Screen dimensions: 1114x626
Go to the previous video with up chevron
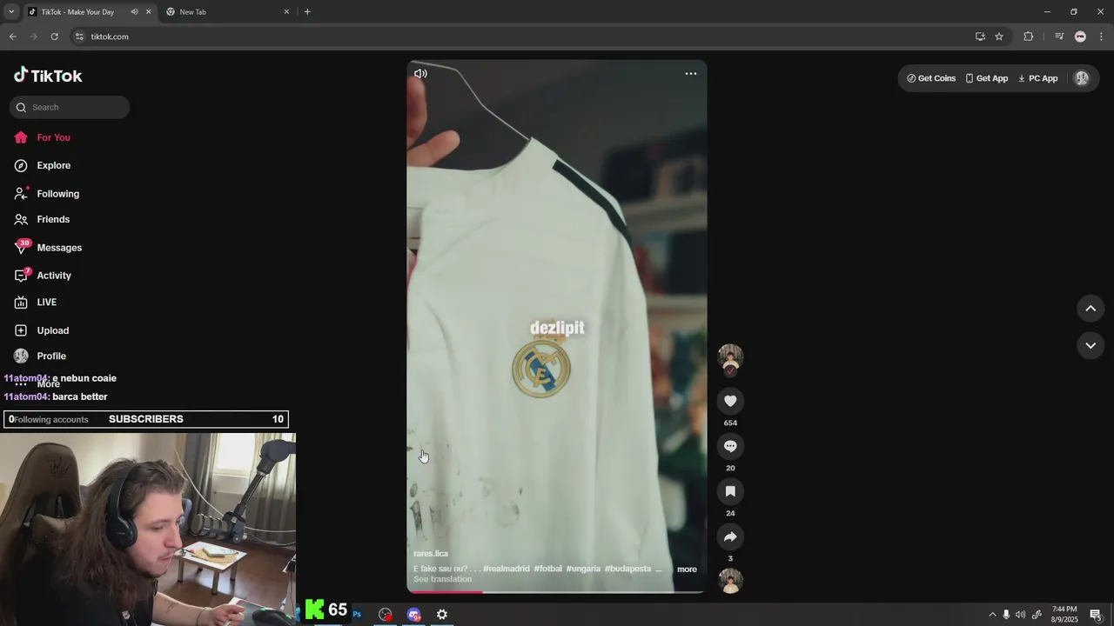pos(1091,309)
